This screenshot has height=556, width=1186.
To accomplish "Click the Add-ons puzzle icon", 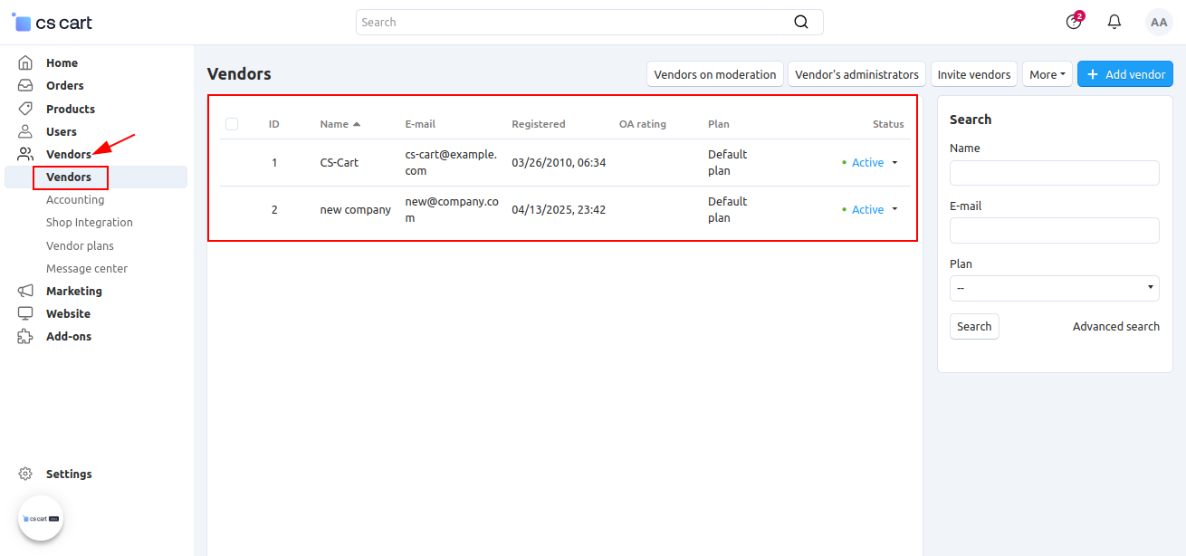I will [x=25, y=337].
